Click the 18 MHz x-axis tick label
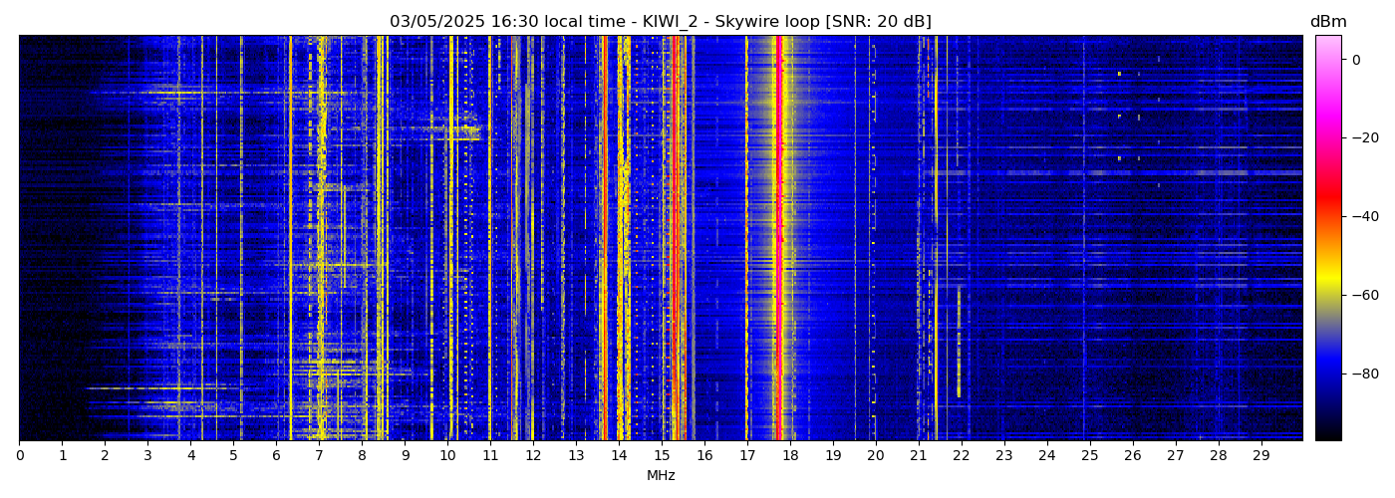 pyautogui.click(x=790, y=456)
